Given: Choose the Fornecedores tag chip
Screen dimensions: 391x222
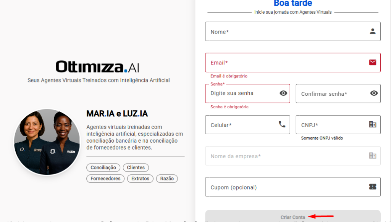Looking at the screenshot, I should pos(105,179).
